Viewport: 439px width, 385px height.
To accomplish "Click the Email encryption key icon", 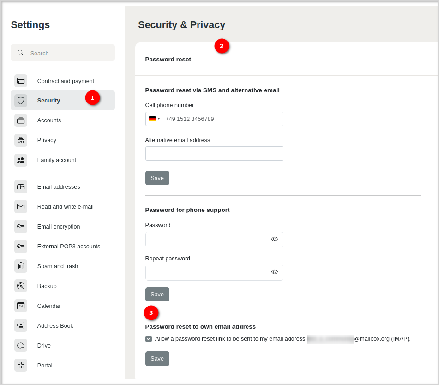I will (21, 226).
